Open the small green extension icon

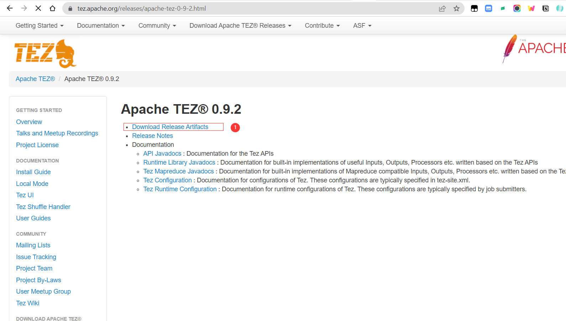pos(503,9)
